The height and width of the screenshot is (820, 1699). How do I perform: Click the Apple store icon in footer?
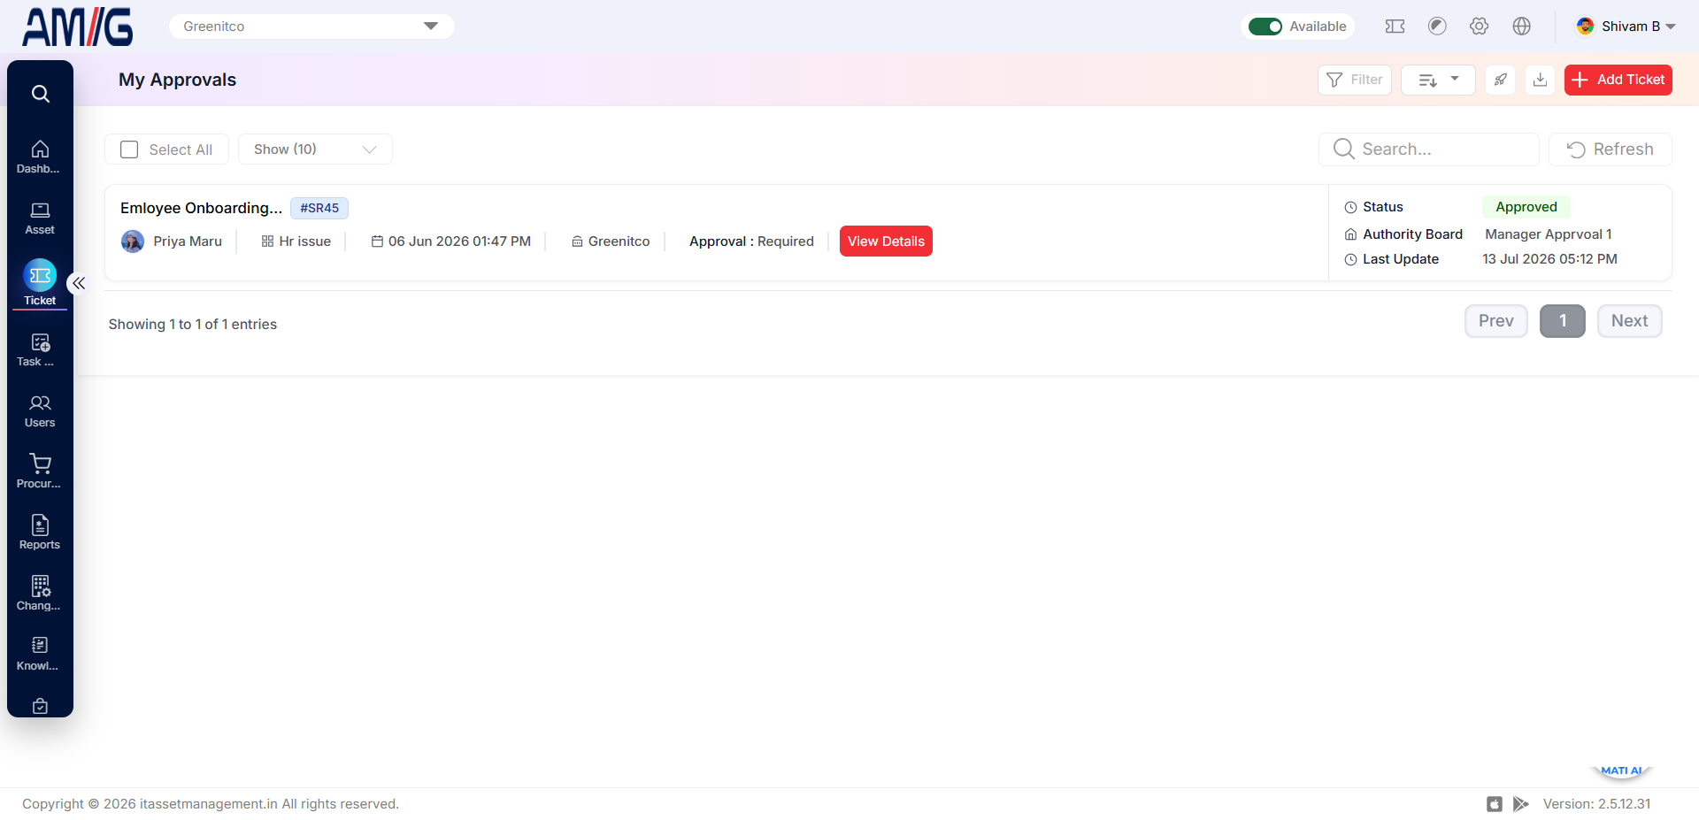coord(1495,804)
